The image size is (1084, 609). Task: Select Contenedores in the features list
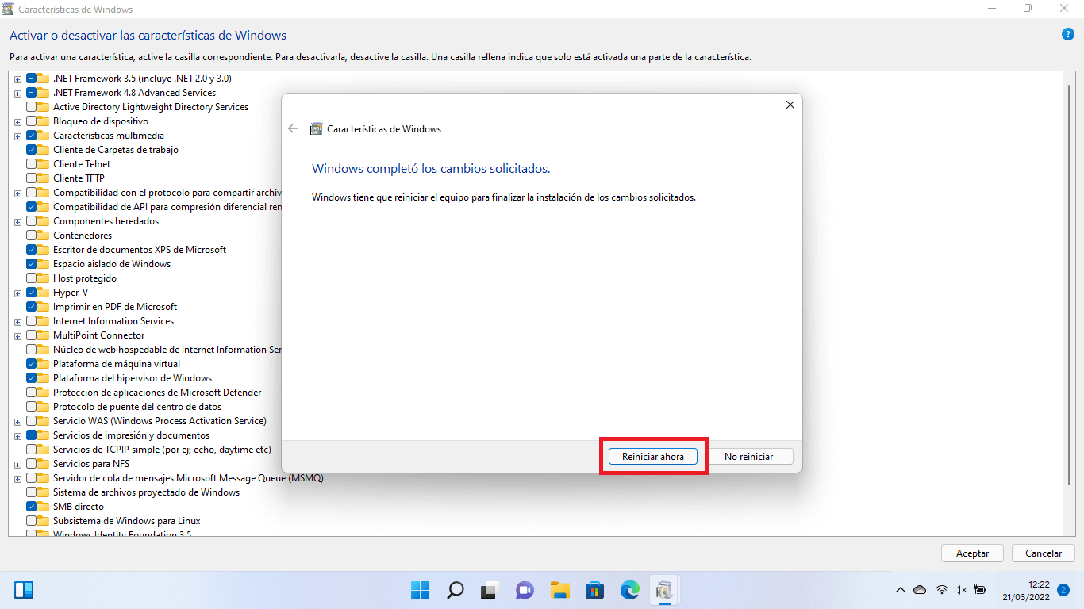[83, 236]
